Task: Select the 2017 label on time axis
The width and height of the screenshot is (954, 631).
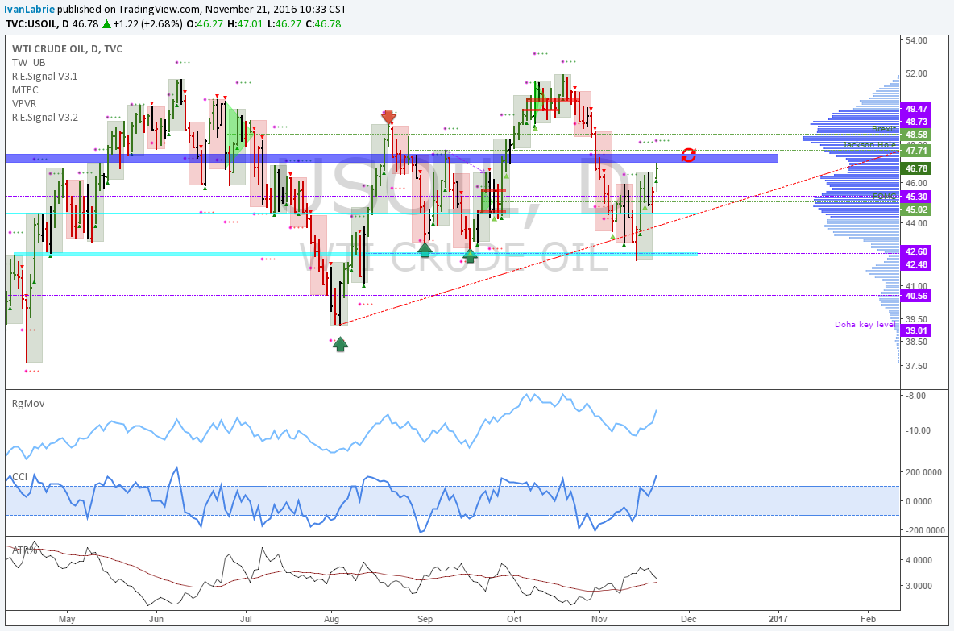Action: click(x=778, y=620)
